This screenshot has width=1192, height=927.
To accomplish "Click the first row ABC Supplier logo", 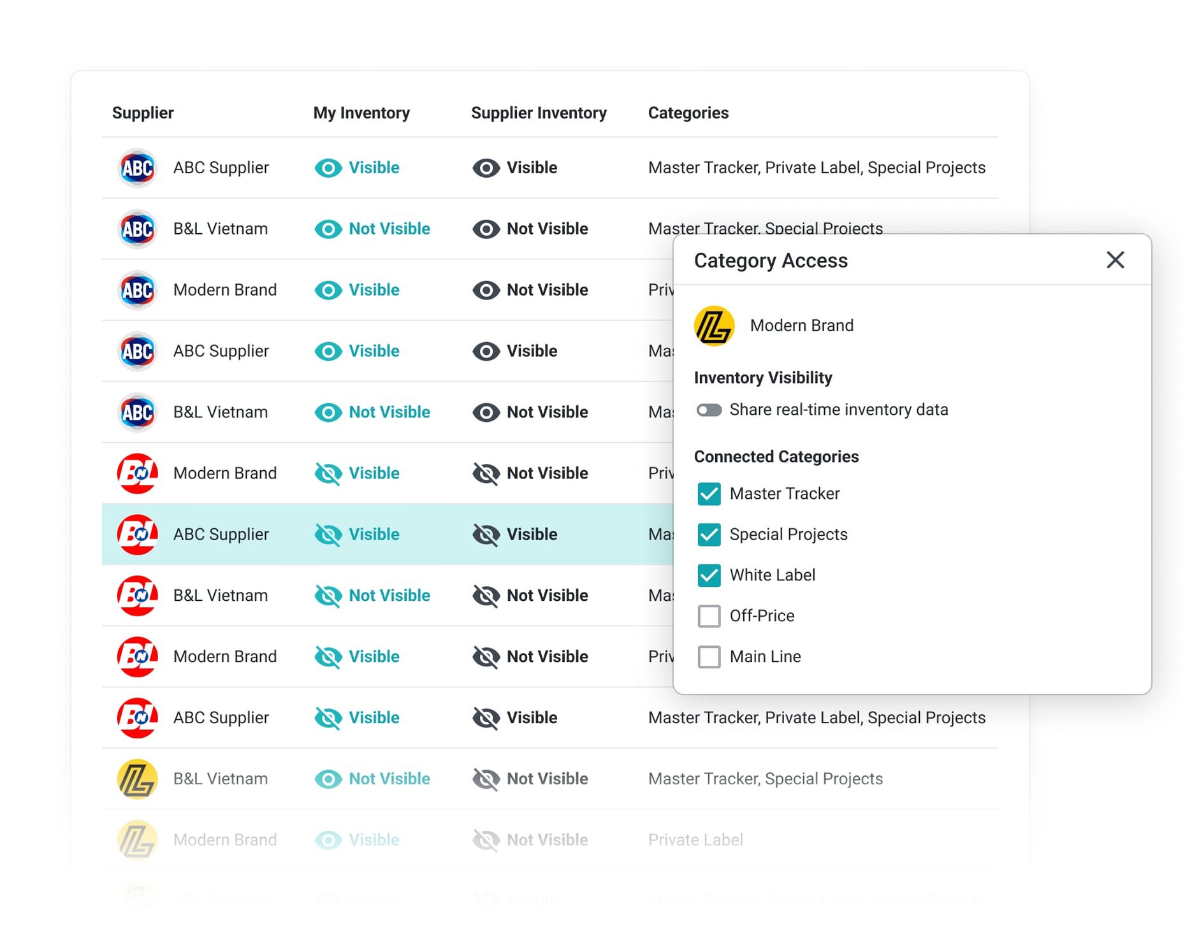I will coord(138,168).
